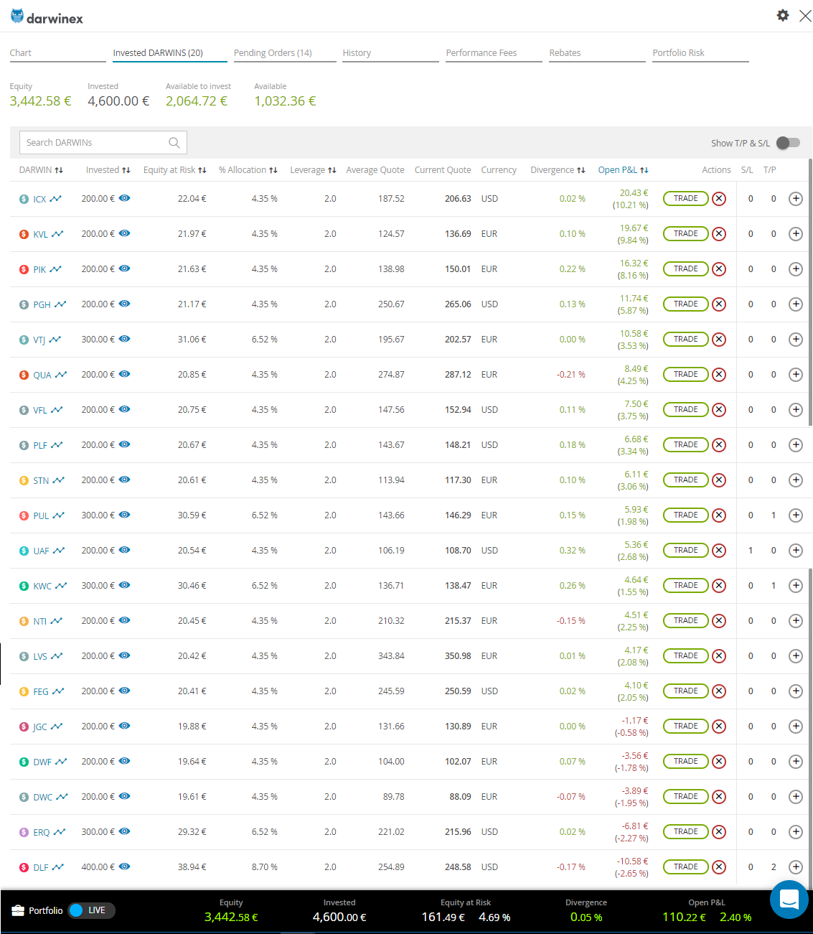Open the Rebates tab
813x934 pixels.
click(x=597, y=53)
